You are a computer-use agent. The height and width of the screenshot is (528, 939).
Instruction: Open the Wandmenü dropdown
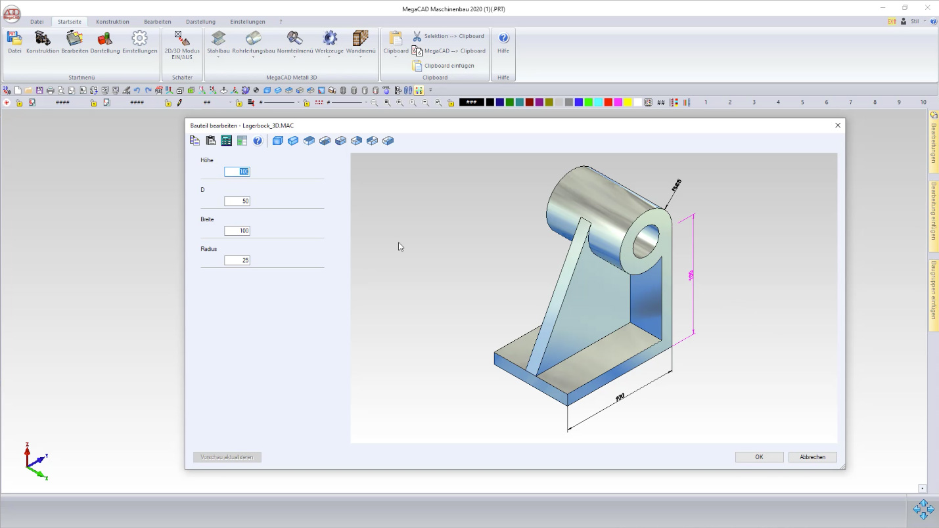coord(361,57)
